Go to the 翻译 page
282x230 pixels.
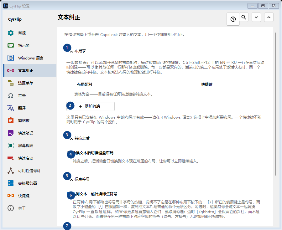tap(30, 108)
